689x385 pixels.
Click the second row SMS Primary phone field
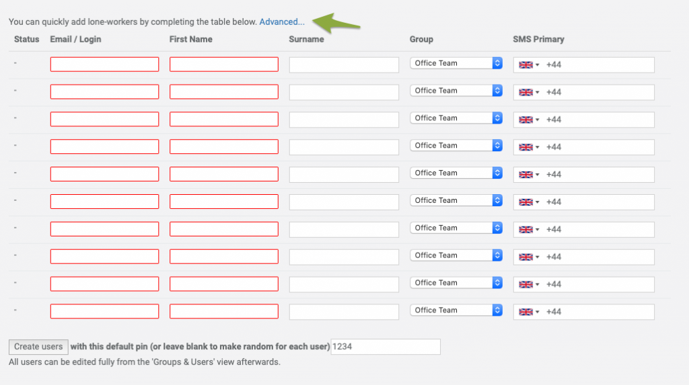(583, 92)
